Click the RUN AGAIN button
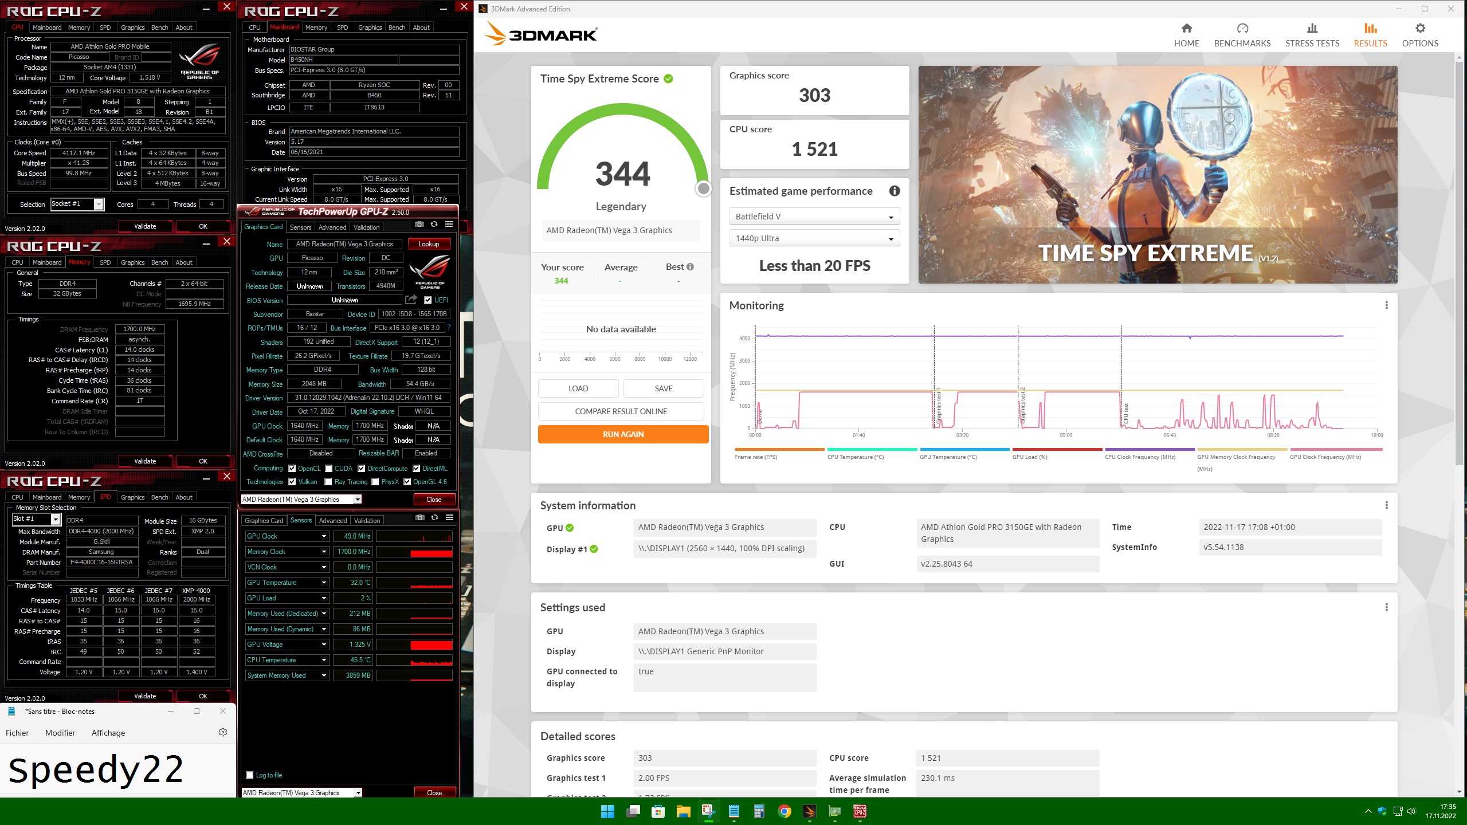Viewport: 1467px width, 825px height. tap(623, 434)
